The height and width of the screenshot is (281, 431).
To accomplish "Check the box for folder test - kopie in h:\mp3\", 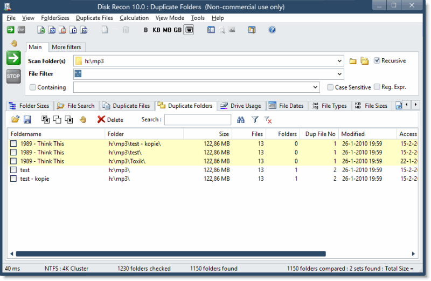I will (x=13, y=179).
